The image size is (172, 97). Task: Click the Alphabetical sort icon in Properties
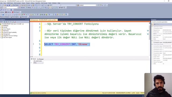point(155,24)
